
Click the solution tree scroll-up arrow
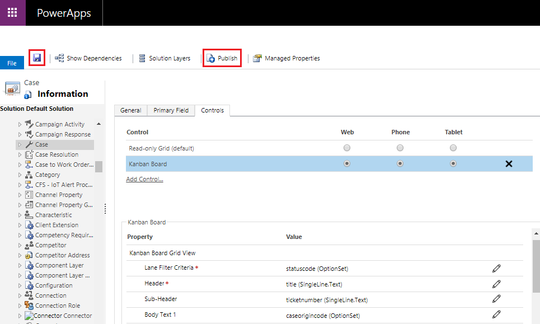[x=99, y=124]
